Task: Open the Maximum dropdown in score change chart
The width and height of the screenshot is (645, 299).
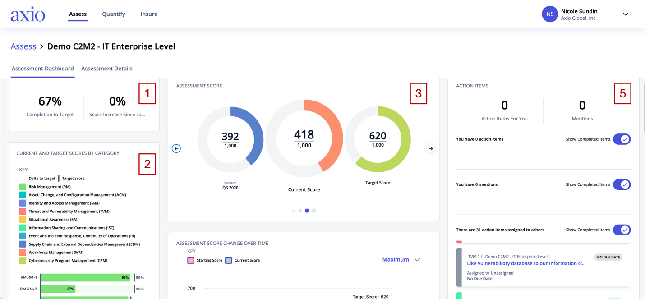Action: pyautogui.click(x=401, y=259)
